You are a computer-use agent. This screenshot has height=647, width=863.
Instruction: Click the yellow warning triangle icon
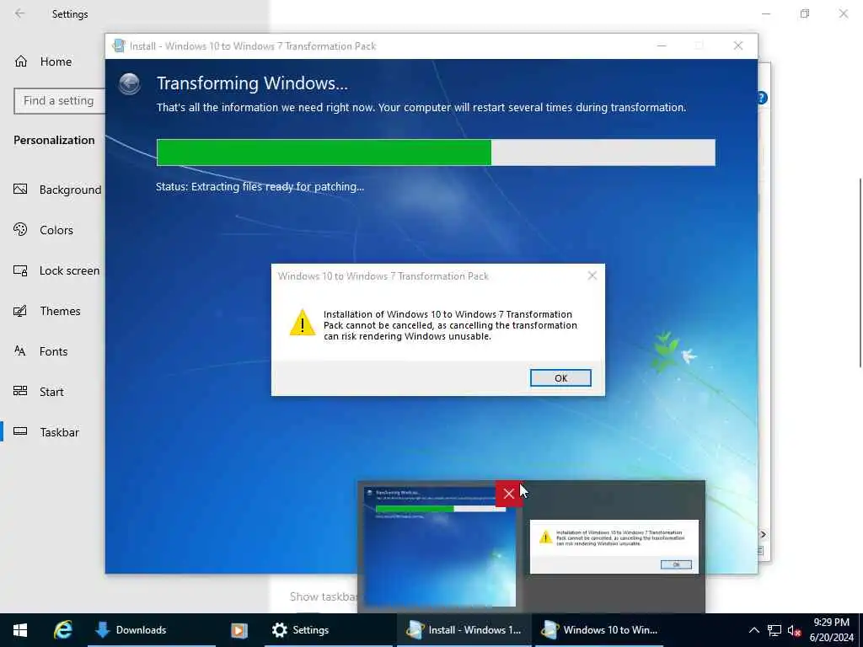[303, 322]
